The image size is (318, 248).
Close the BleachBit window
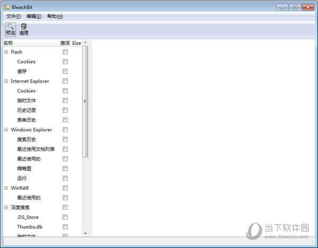pos(308,7)
